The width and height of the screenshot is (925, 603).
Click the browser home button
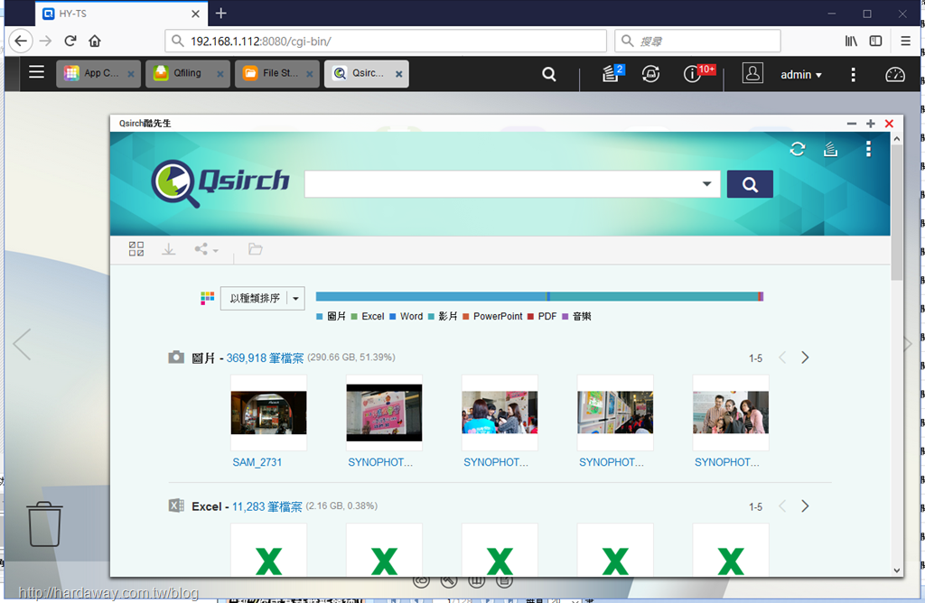[x=94, y=41]
